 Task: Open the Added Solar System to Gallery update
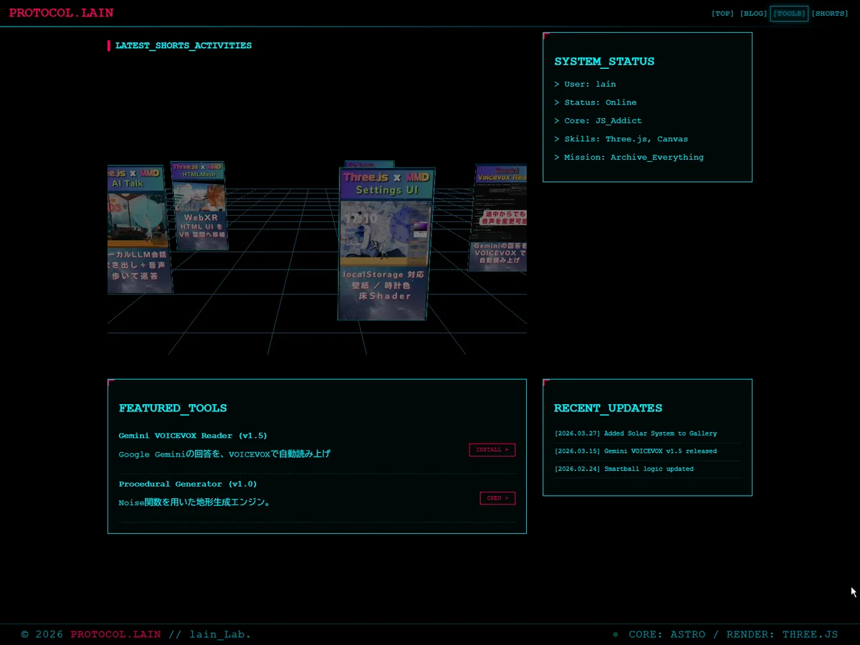pos(635,434)
